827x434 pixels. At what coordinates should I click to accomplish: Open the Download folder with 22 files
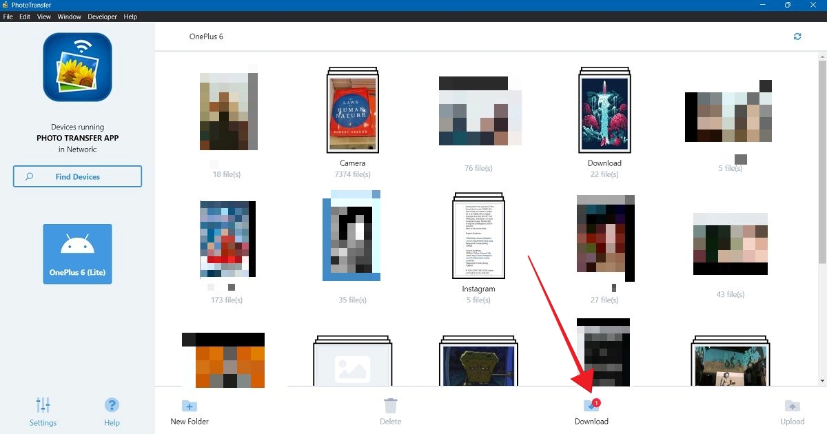point(604,110)
